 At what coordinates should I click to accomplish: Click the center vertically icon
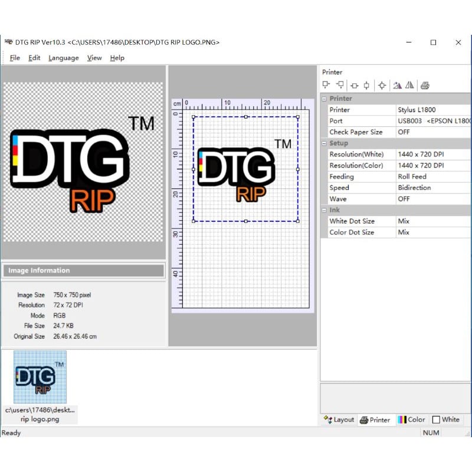[366, 86]
